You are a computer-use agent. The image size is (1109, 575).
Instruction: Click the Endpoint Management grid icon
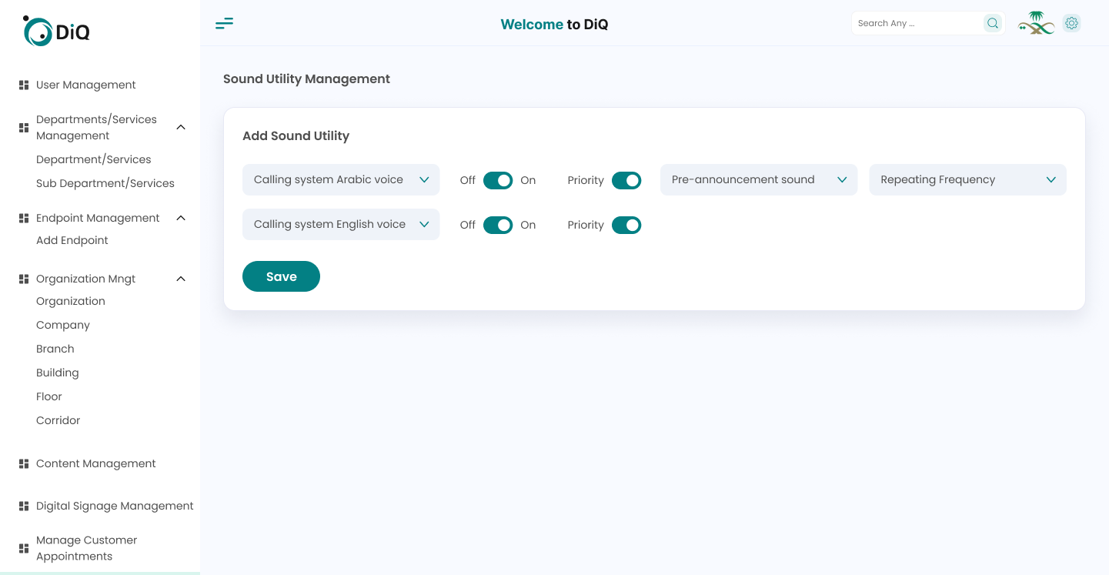pos(24,219)
